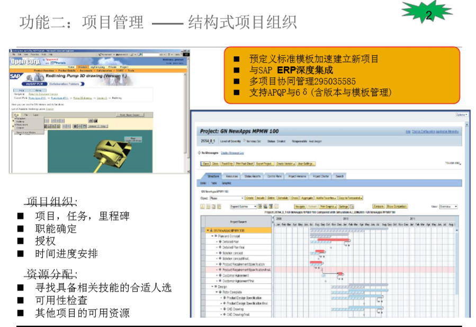Image resolution: width=476 pixels, height=327 pixels.
Task: Collapse the GN NewApps MPMW 100 root node
Action: [x=208, y=231]
